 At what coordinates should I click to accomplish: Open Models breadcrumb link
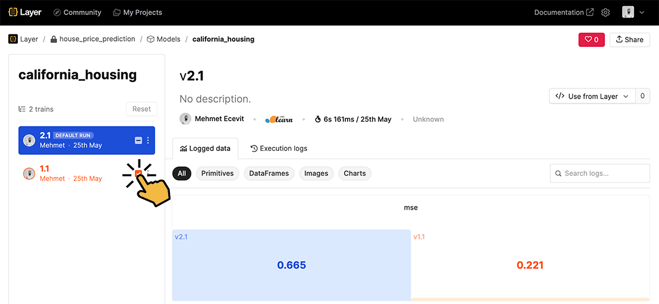click(163, 39)
